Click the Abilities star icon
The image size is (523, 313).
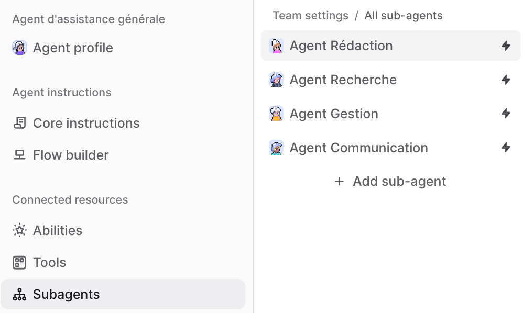point(19,230)
